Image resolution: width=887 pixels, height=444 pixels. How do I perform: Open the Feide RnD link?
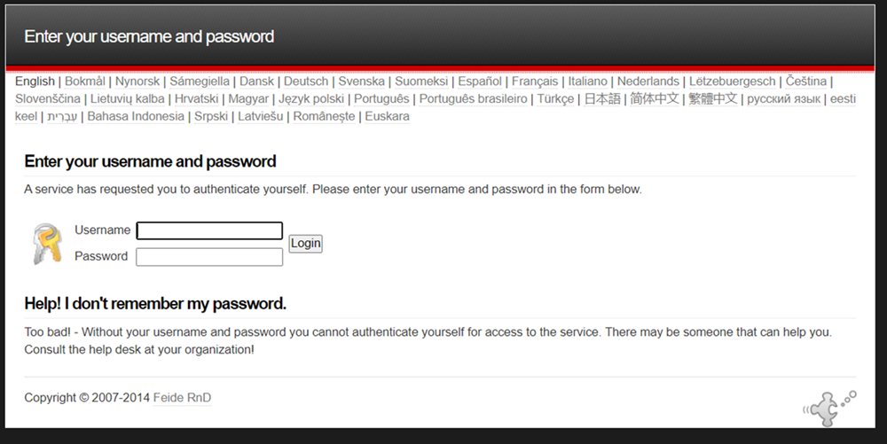click(x=182, y=398)
